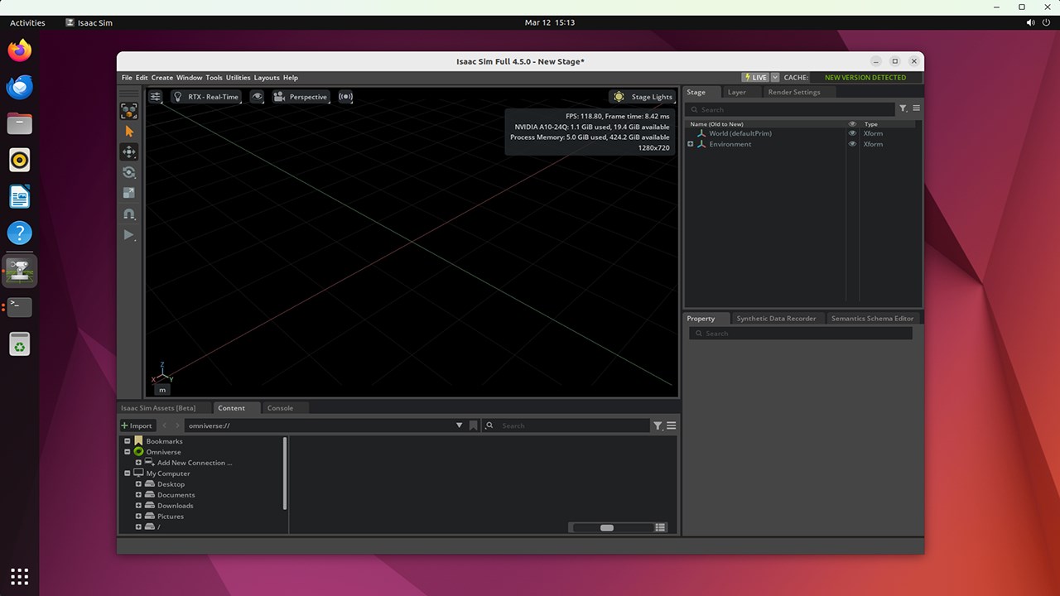Click the Stage panel search field
Screen dimensions: 1060x596
pyautogui.click(x=792, y=109)
